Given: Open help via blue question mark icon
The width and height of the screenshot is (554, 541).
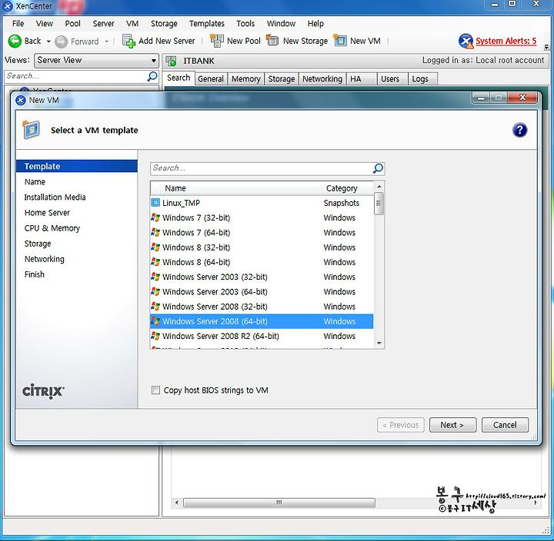Looking at the screenshot, I should [x=519, y=130].
